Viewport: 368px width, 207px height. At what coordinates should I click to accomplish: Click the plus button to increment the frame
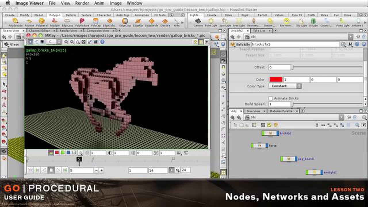(x=101, y=170)
